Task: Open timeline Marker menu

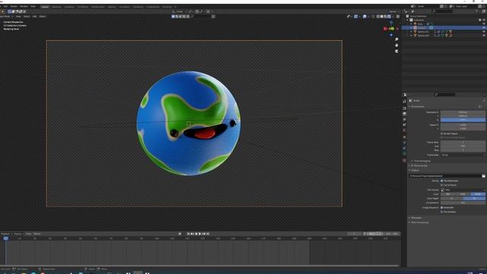Action: (37, 234)
